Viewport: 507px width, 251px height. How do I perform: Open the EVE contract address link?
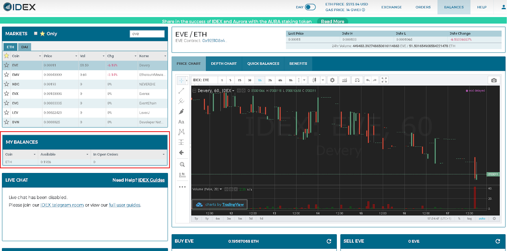pyautogui.click(x=215, y=41)
